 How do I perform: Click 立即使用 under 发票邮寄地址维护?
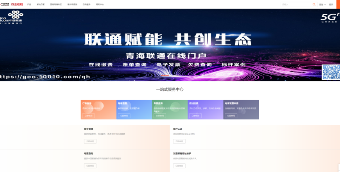(179, 166)
